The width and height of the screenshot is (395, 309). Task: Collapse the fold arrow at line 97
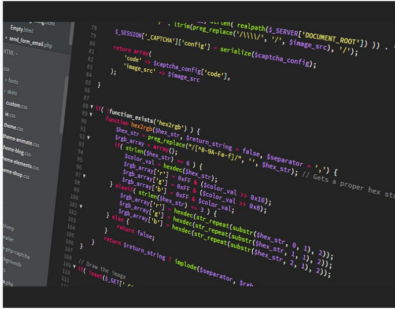(84, 176)
